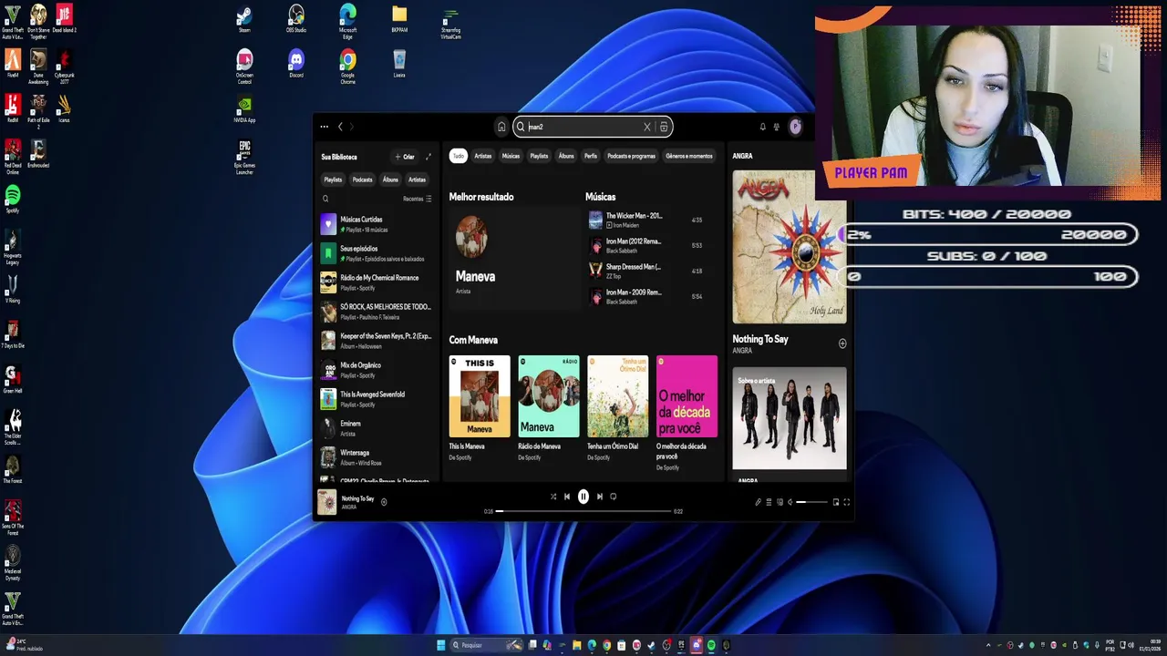Open Rádio de Maneva card
The height and width of the screenshot is (656, 1167).
549,410
